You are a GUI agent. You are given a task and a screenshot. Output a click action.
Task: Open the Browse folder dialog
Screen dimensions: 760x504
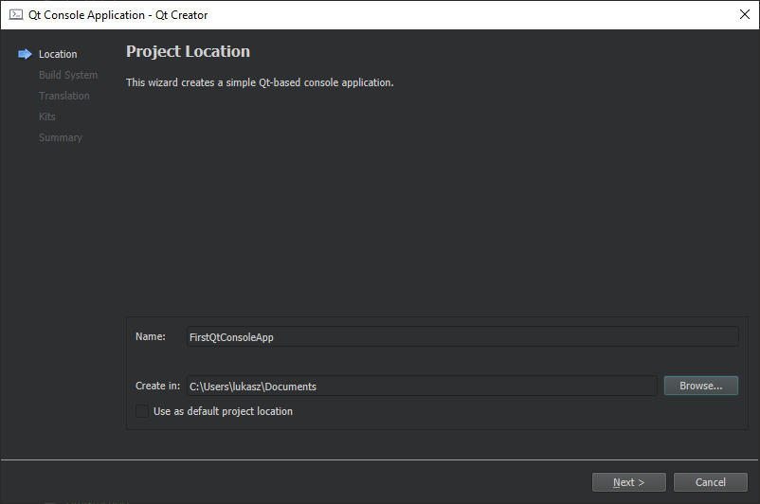click(x=701, y=386)
